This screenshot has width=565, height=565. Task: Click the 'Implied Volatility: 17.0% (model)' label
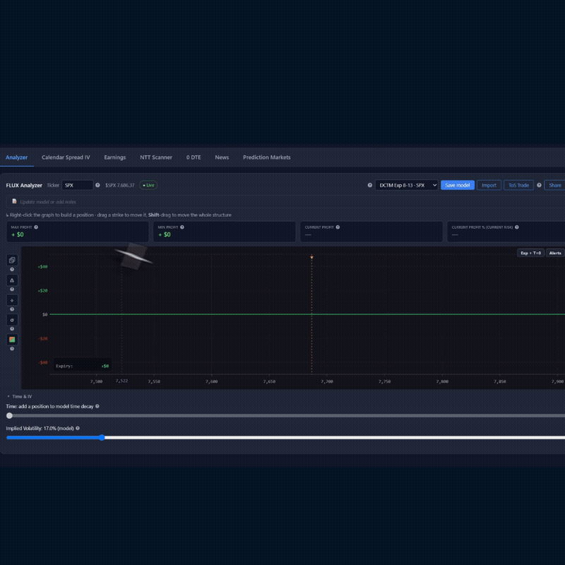click(x=40, y=429)
